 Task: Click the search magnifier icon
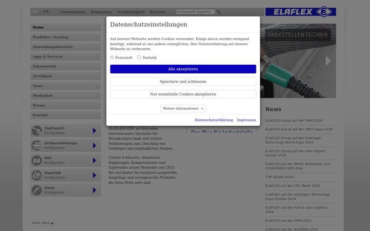tap(218, 12)
